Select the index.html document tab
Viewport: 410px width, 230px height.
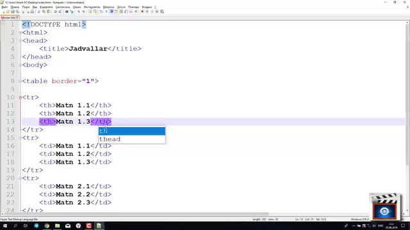coord(10,18)
